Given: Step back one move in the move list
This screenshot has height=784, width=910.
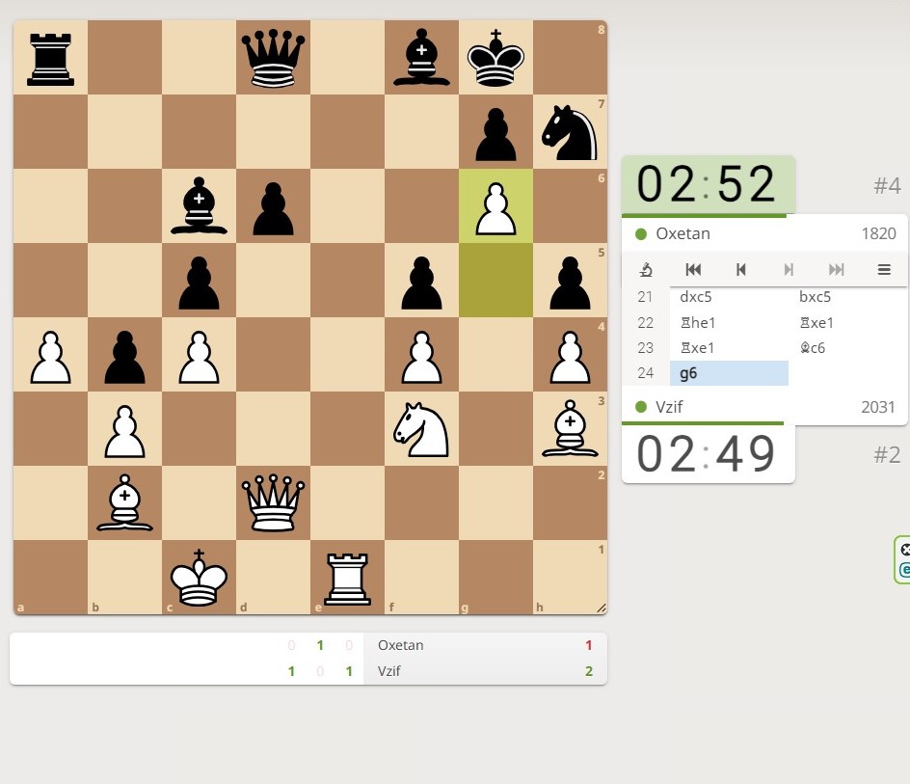Looking at the screenshot, I should point(740,270).
